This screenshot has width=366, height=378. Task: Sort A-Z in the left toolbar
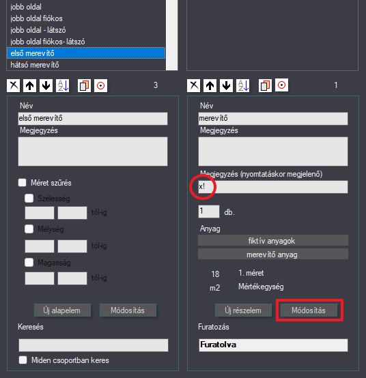point(63,85)
